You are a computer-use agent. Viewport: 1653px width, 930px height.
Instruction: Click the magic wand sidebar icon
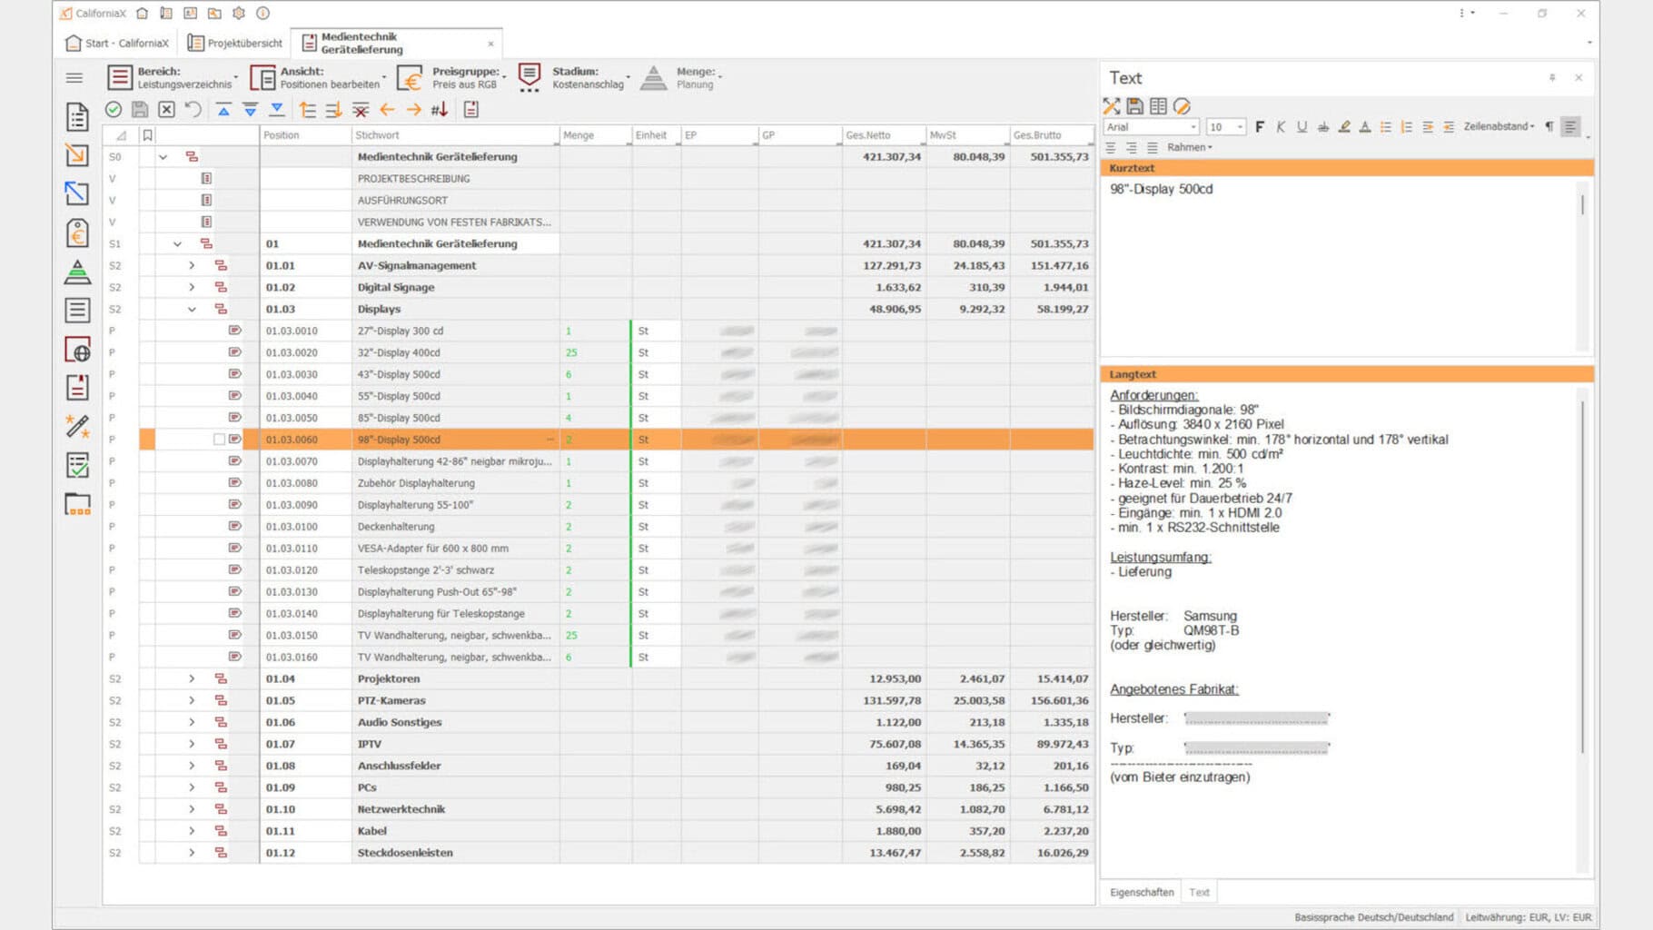click(77, 426)
